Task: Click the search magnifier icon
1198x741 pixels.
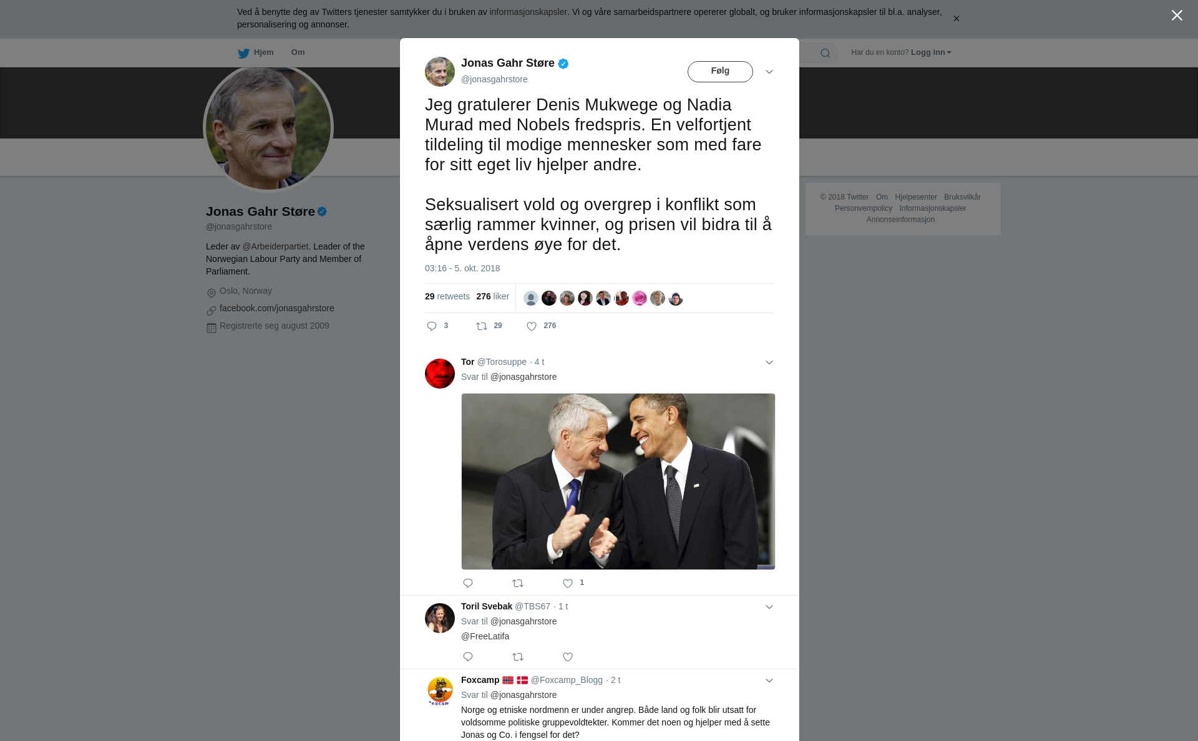Action: pyautogui.click(x=825, y=53)
